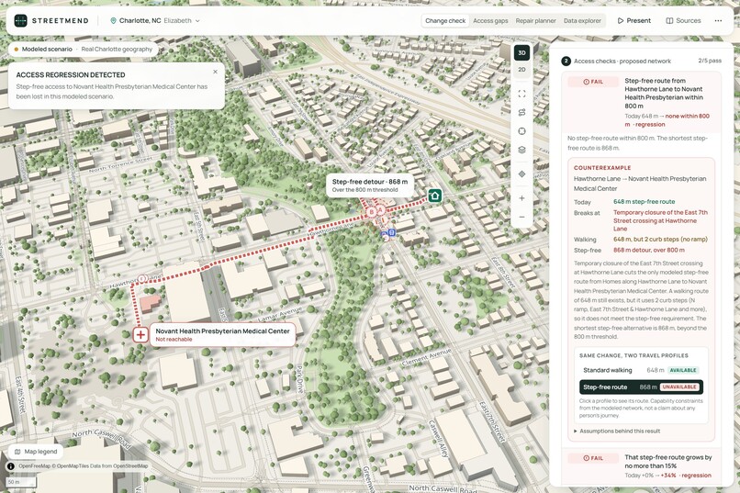Click the diamond locate icon in map toolbar
740x493 pixels.
click(521, 174)
